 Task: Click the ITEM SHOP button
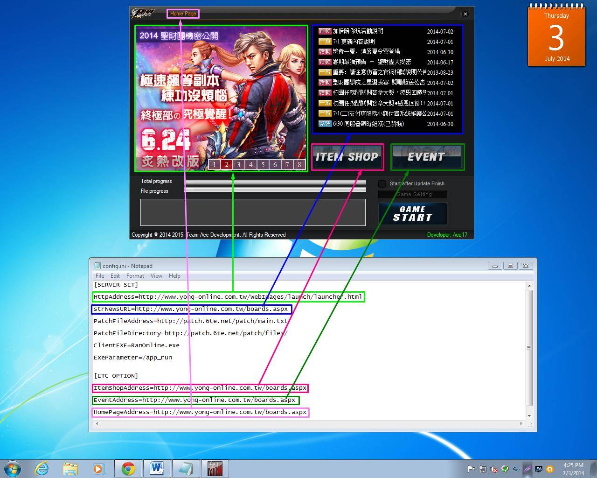(x=347, y=157)
